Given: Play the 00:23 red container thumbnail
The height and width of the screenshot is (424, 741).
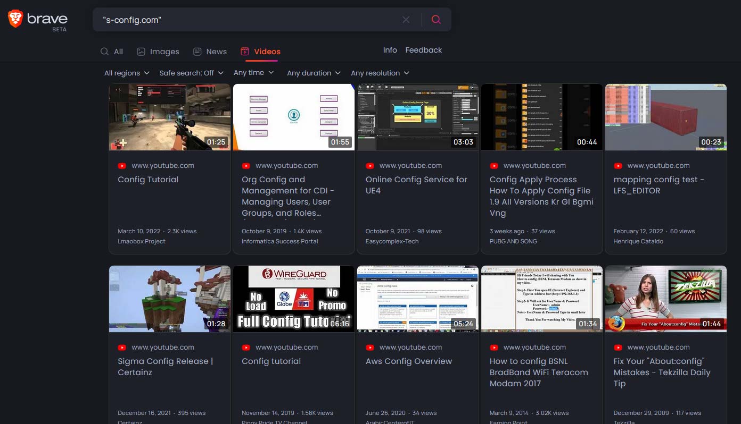Looking at the screenshot, I should [x=666, y=117].
